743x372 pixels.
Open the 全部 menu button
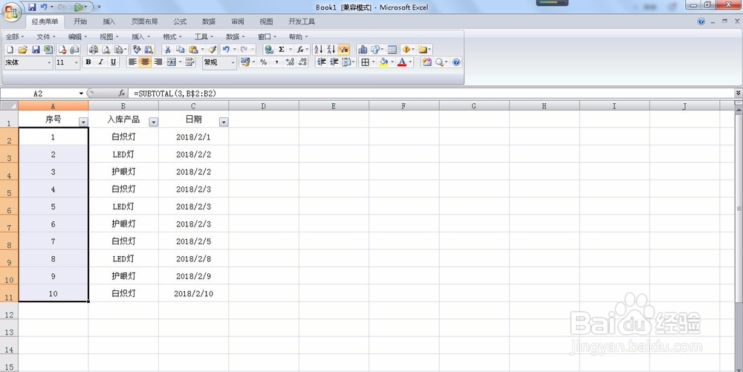[15, 36]
